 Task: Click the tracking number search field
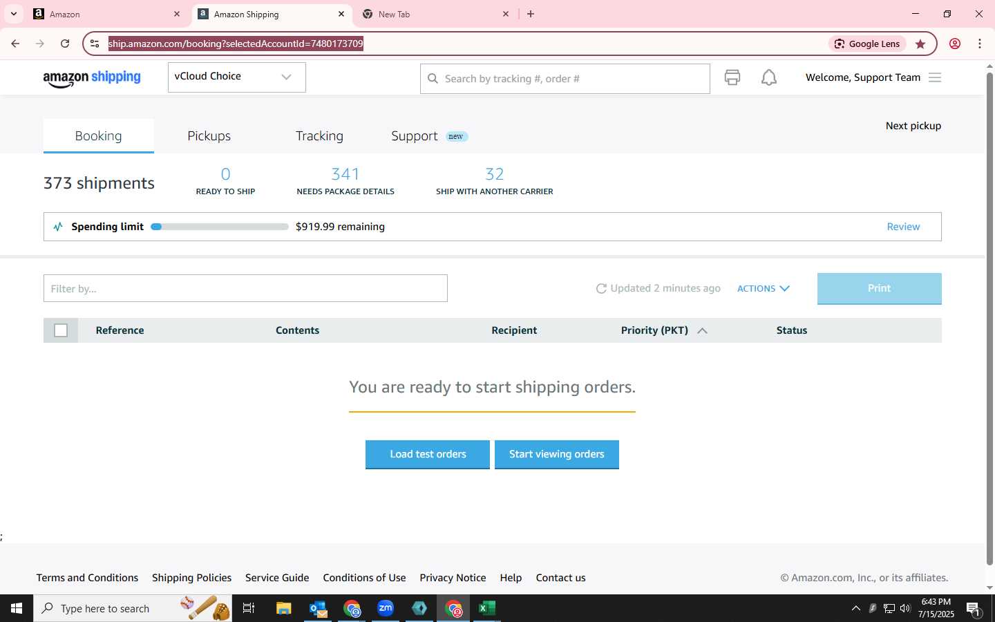pos(565,79)
